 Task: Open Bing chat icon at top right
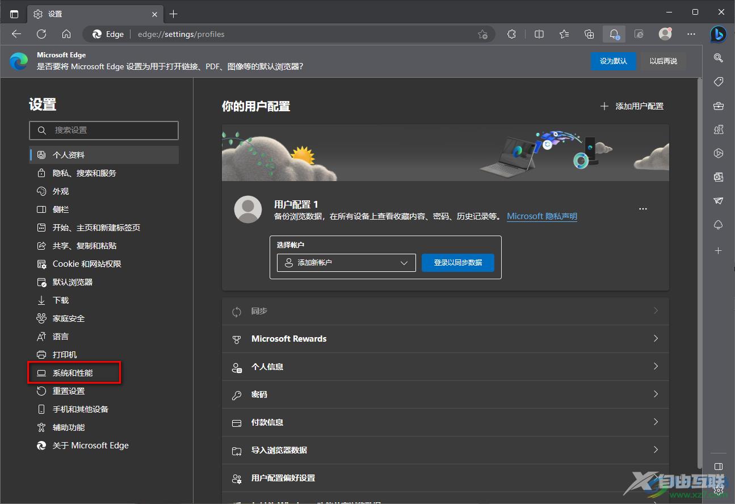click(719, 34)
